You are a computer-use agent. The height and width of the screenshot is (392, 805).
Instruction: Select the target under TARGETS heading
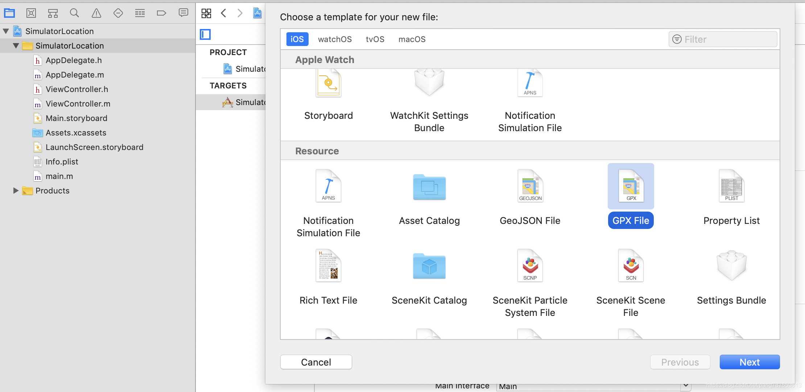pyautogui.click(x=231, y=102)
